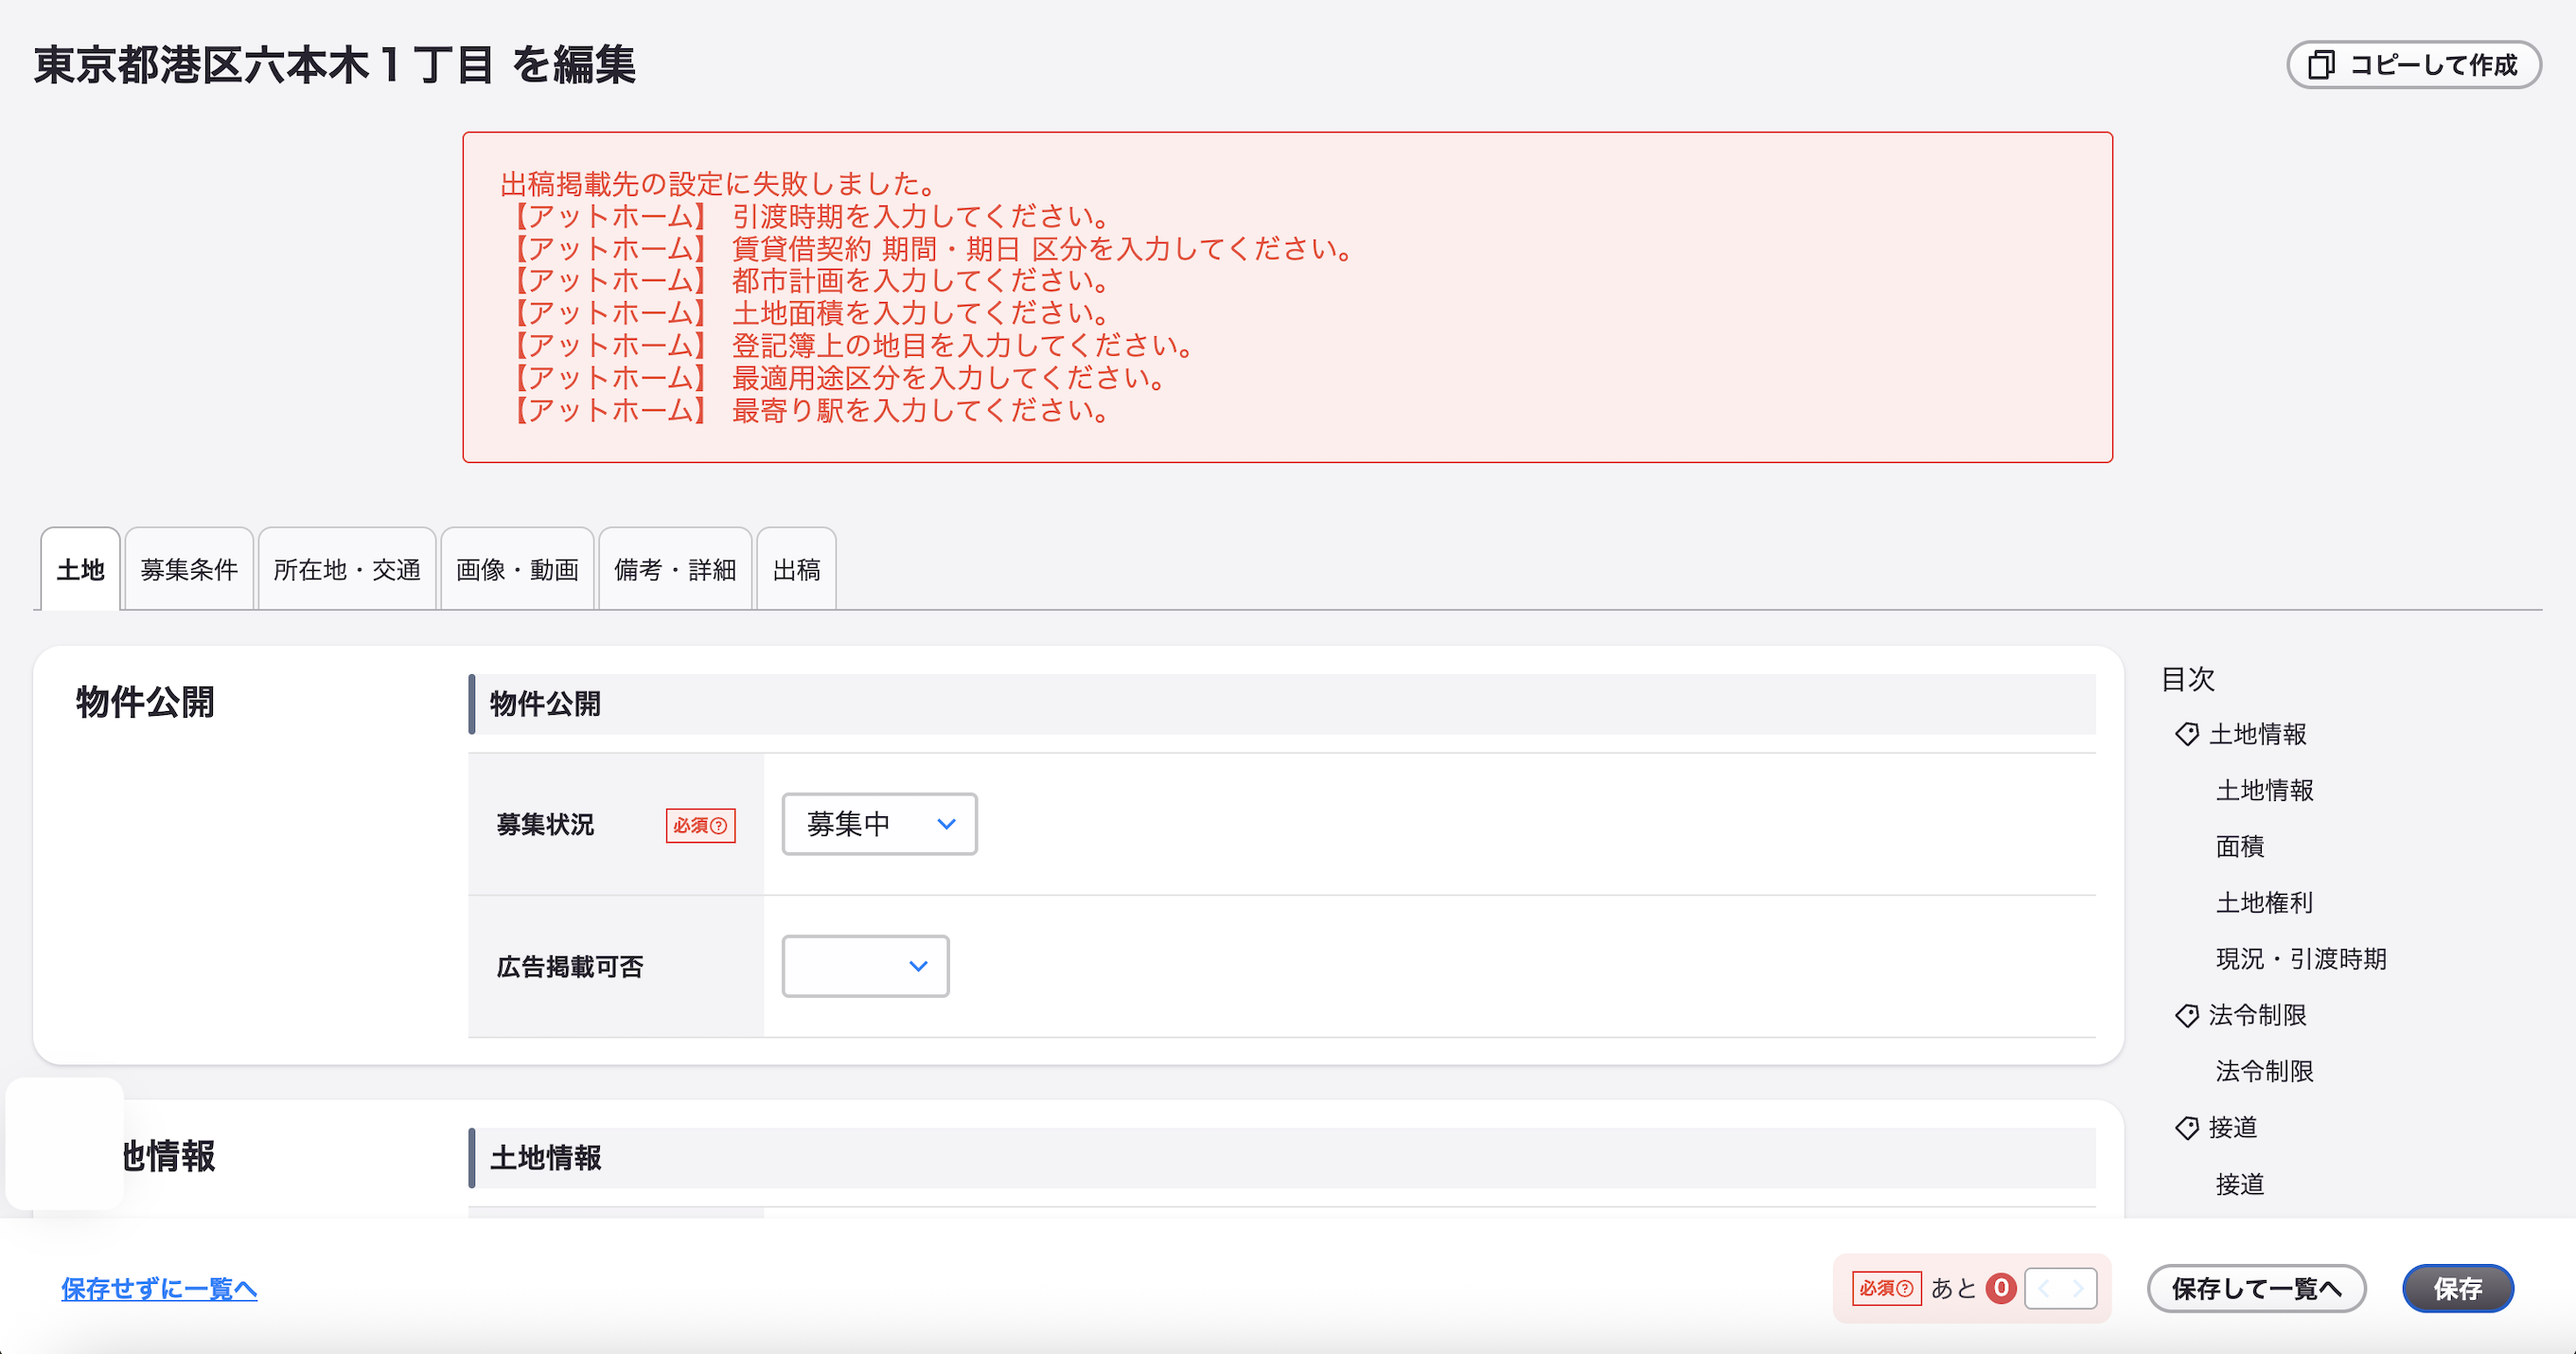The width and height of the screenshot is (2576, 1354).
Task: Click the tag icon next to 接道 heading
Action: click(x=2187, y=1127)
